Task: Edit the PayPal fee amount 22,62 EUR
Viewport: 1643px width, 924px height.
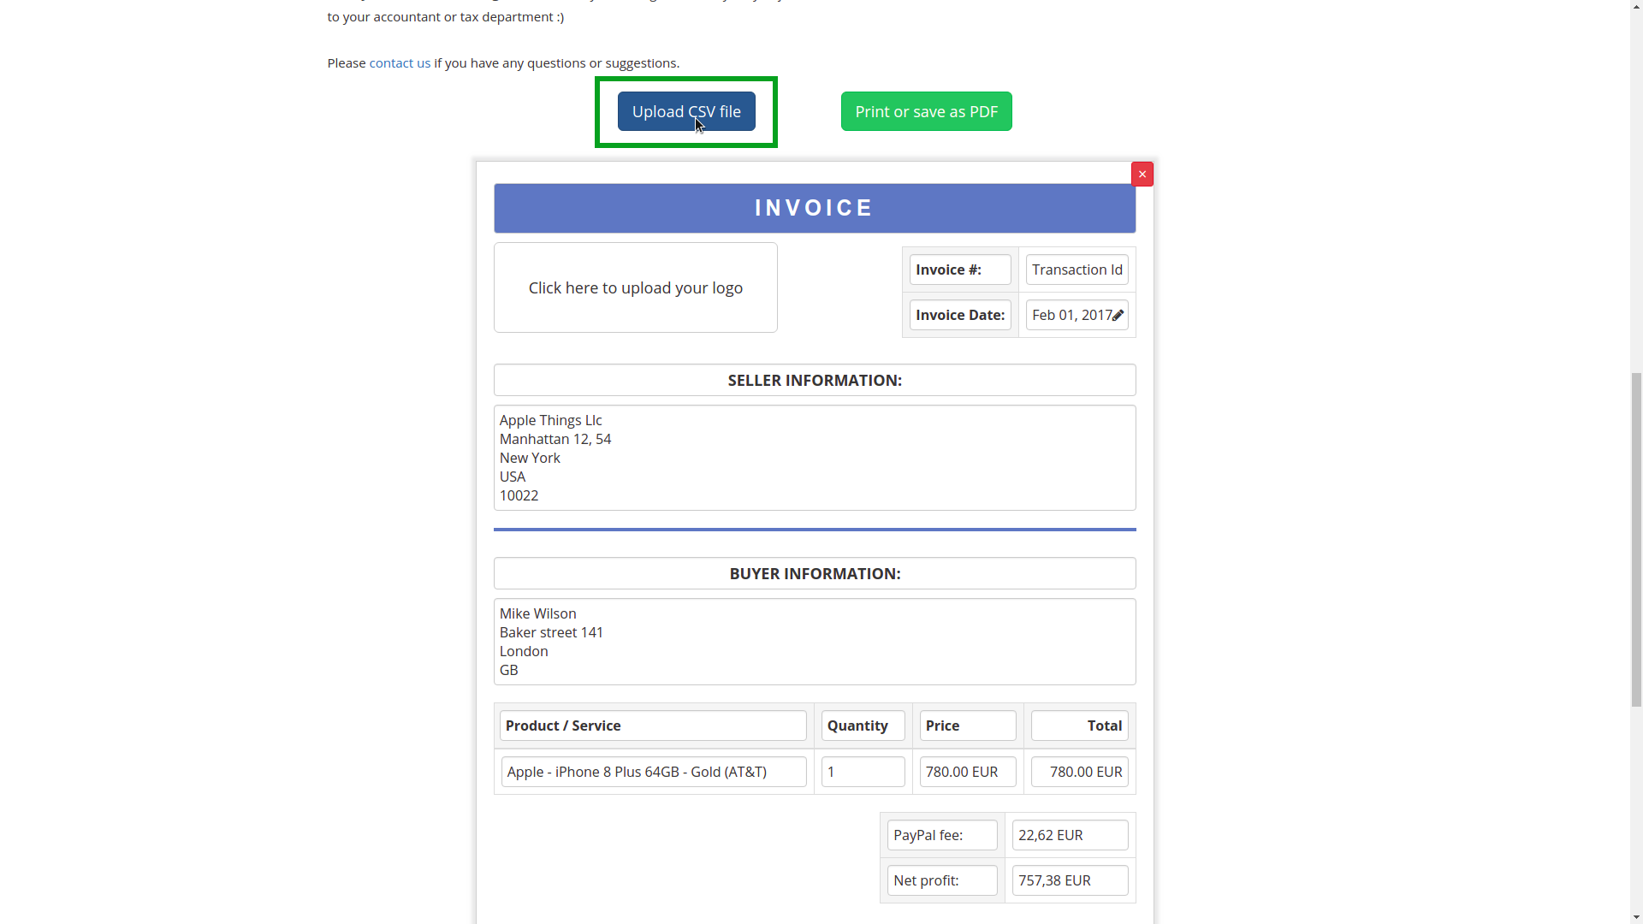Action: coord(1069,835)
